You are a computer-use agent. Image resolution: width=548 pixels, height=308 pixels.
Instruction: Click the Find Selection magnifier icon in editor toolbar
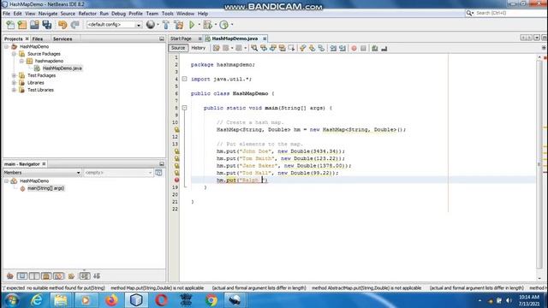(x=254, y=48)
